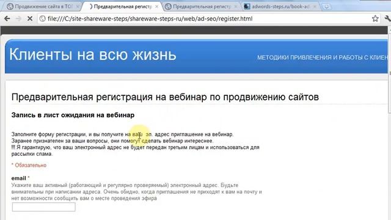
Task: Close the Продвижение сайта в ТОП tab
Action: click(x=78, y=7)
